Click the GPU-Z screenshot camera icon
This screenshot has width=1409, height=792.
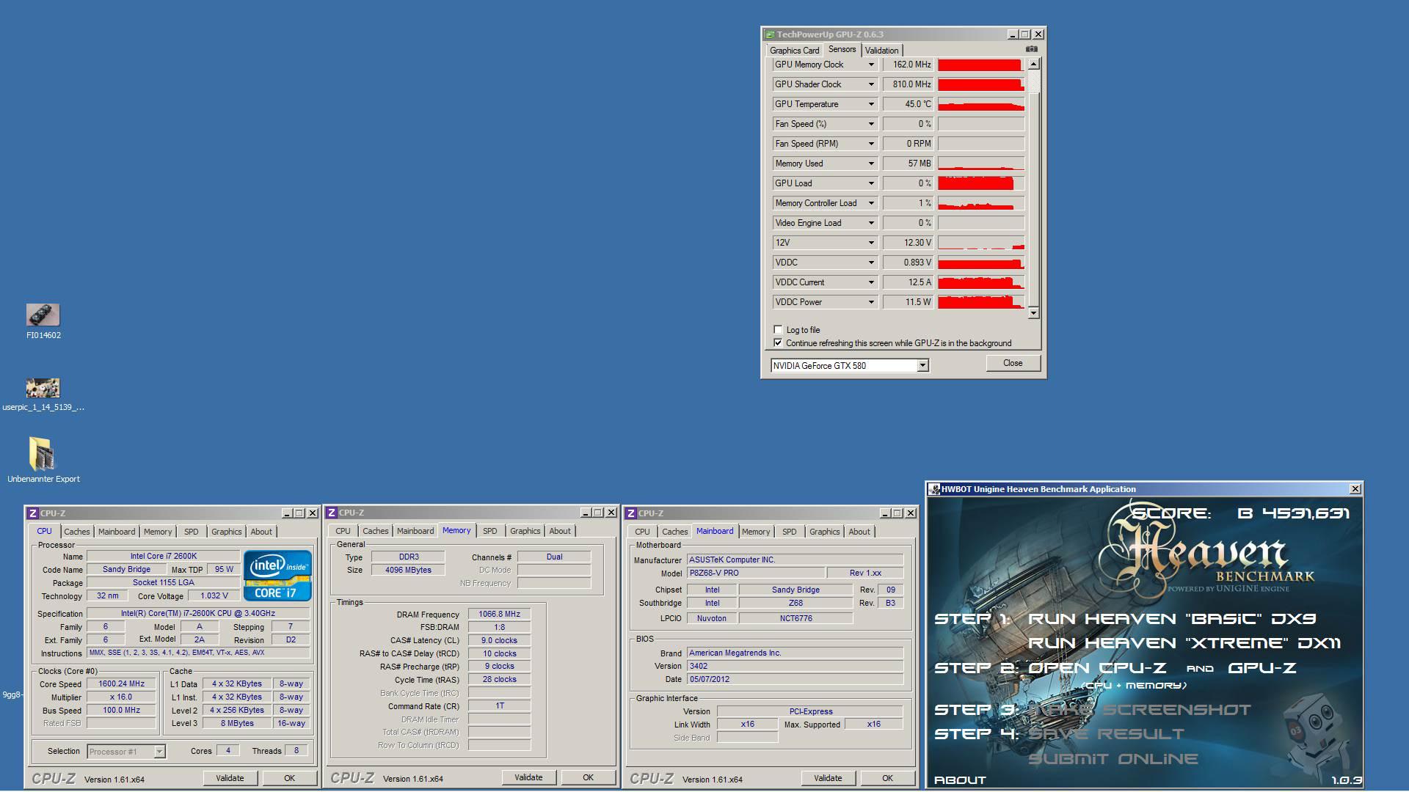click(1031, 49)
